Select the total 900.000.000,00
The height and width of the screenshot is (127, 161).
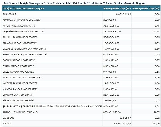click(x=122, y=123)
